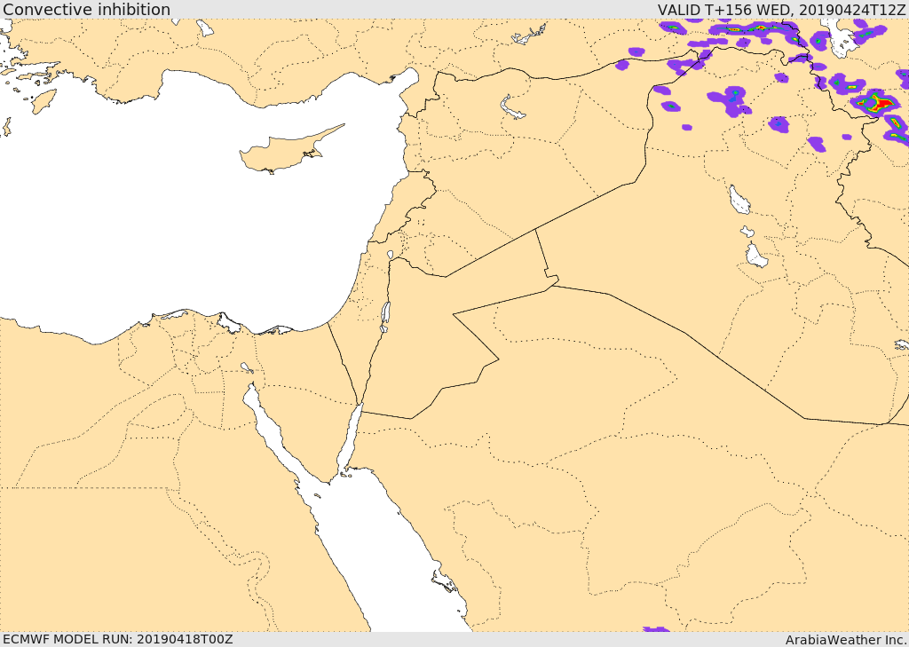The image size is (909, 647).
Task: Click the 'ECMWF MODEL RUN: 20190418T00Z' text
Action: pos(118,640)
